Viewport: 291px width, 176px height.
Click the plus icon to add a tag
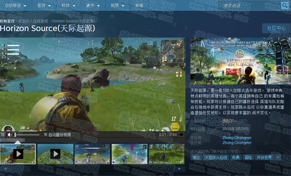(278, 157)
